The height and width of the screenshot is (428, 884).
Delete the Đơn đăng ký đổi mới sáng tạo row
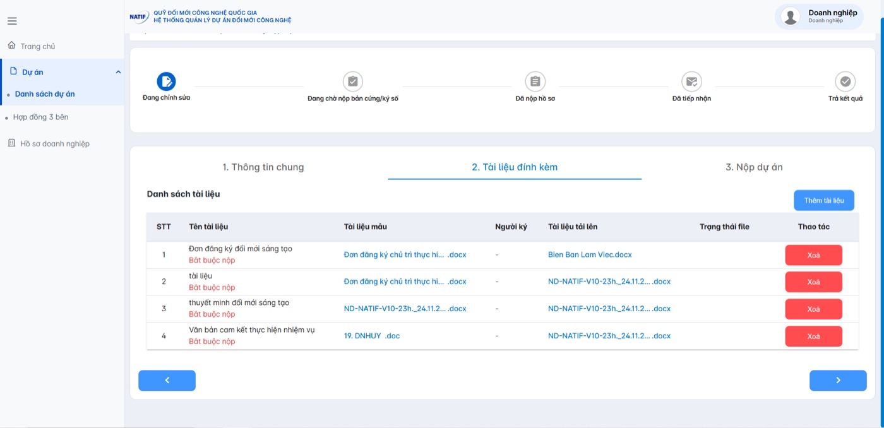pyautogui.click(x=813, y=255)
